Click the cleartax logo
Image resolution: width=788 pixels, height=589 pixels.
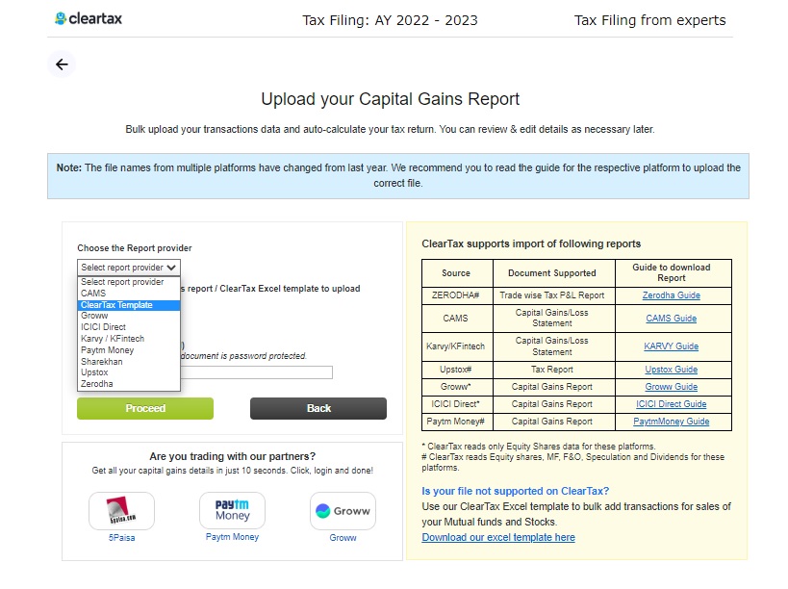[89, 19]
